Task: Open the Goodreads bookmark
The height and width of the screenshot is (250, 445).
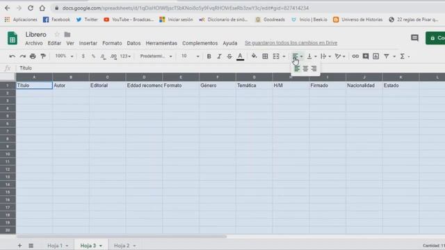Action: pyautogui.click(x=270, y=19)
